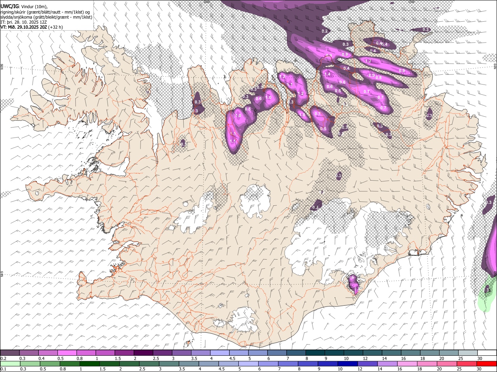Image resolution: width=497 pixels, height=372 pixels.
Task: Pick the lower legend swatch between 5 and 6
Action: (248, 364)
